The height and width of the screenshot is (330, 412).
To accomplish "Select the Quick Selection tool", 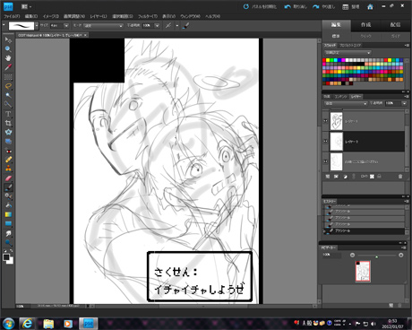I will pos(8,104).
